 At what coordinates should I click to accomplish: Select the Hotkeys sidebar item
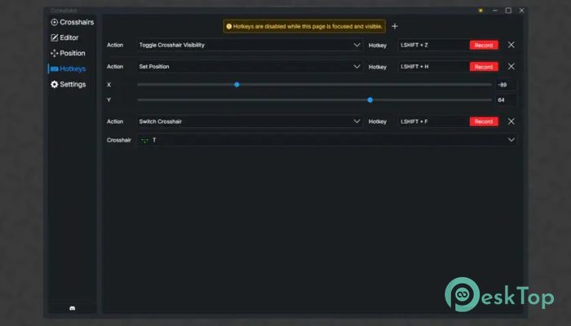[x=68, y=68]
